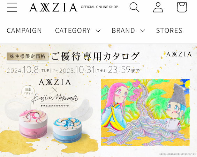Go to the STORES menu item

pos(169,31)
